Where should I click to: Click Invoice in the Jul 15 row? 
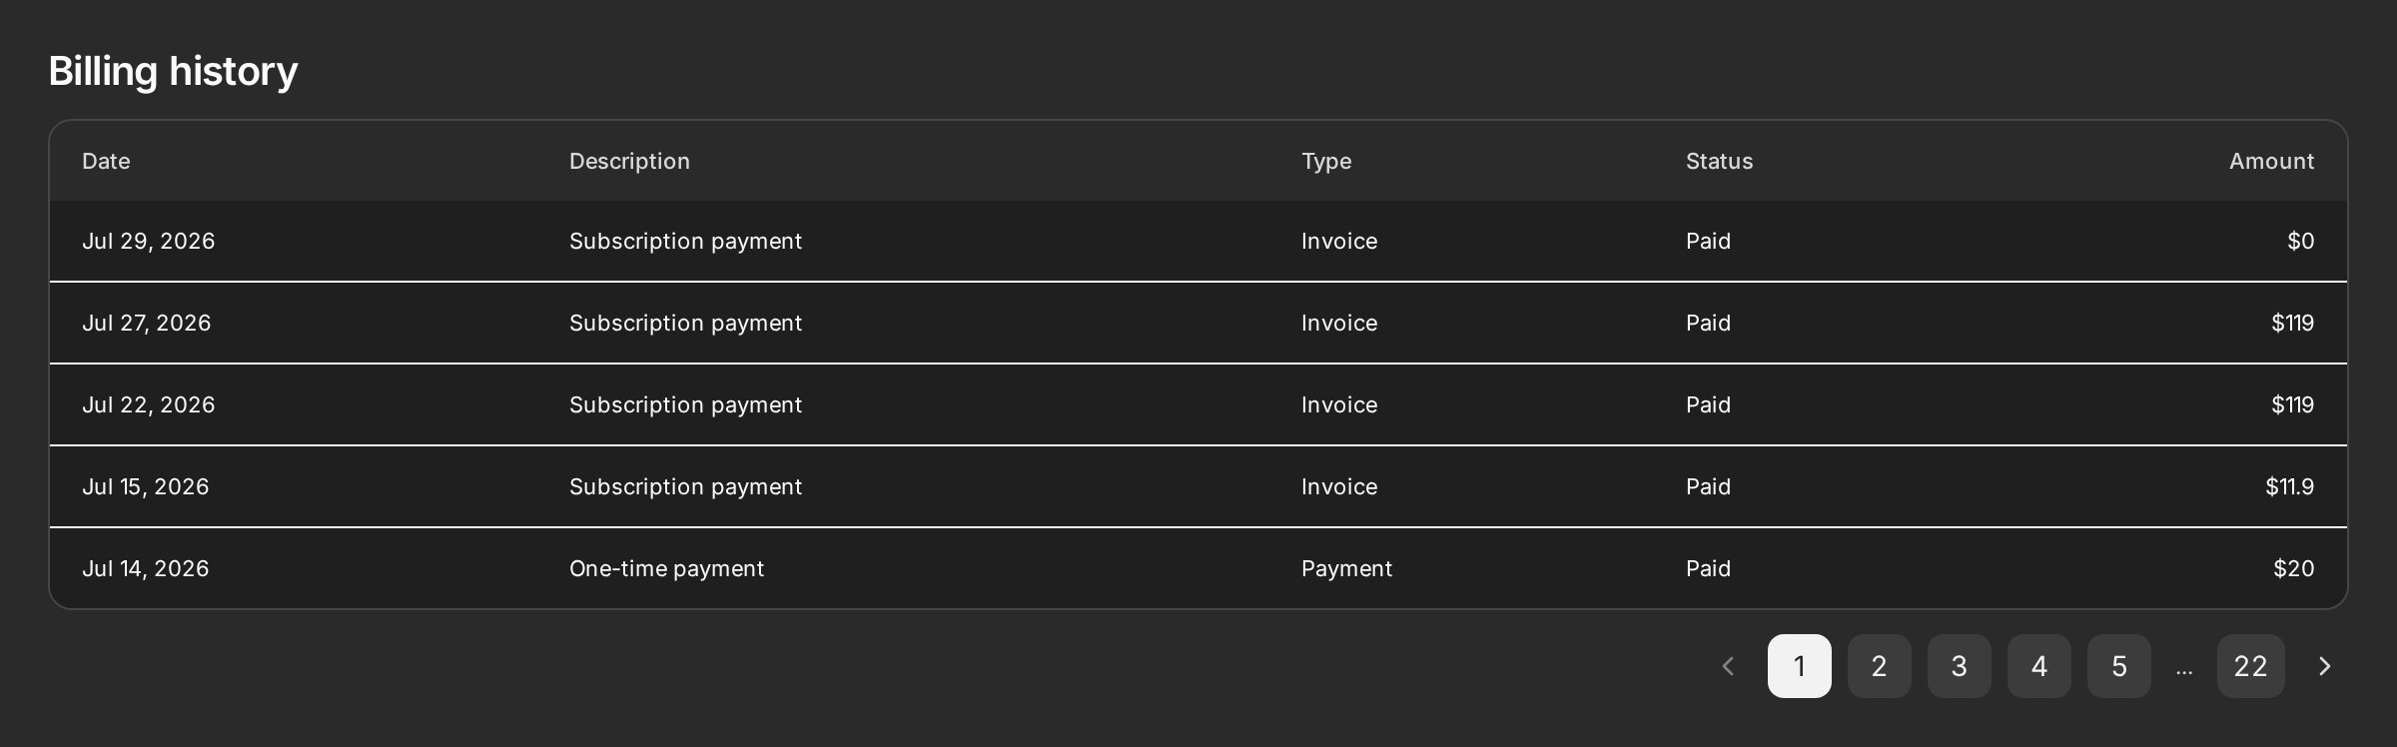1339,487
